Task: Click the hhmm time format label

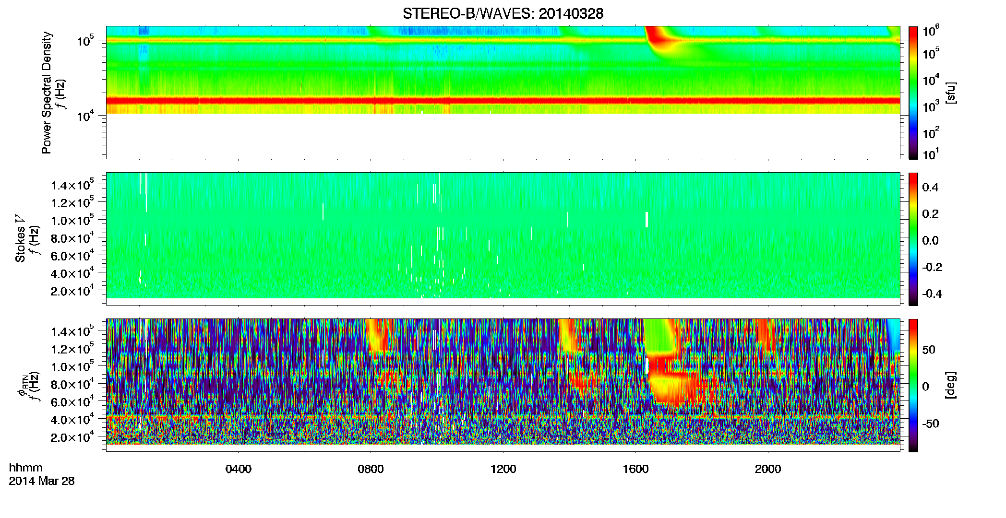Action: click(x=26, y=468)
